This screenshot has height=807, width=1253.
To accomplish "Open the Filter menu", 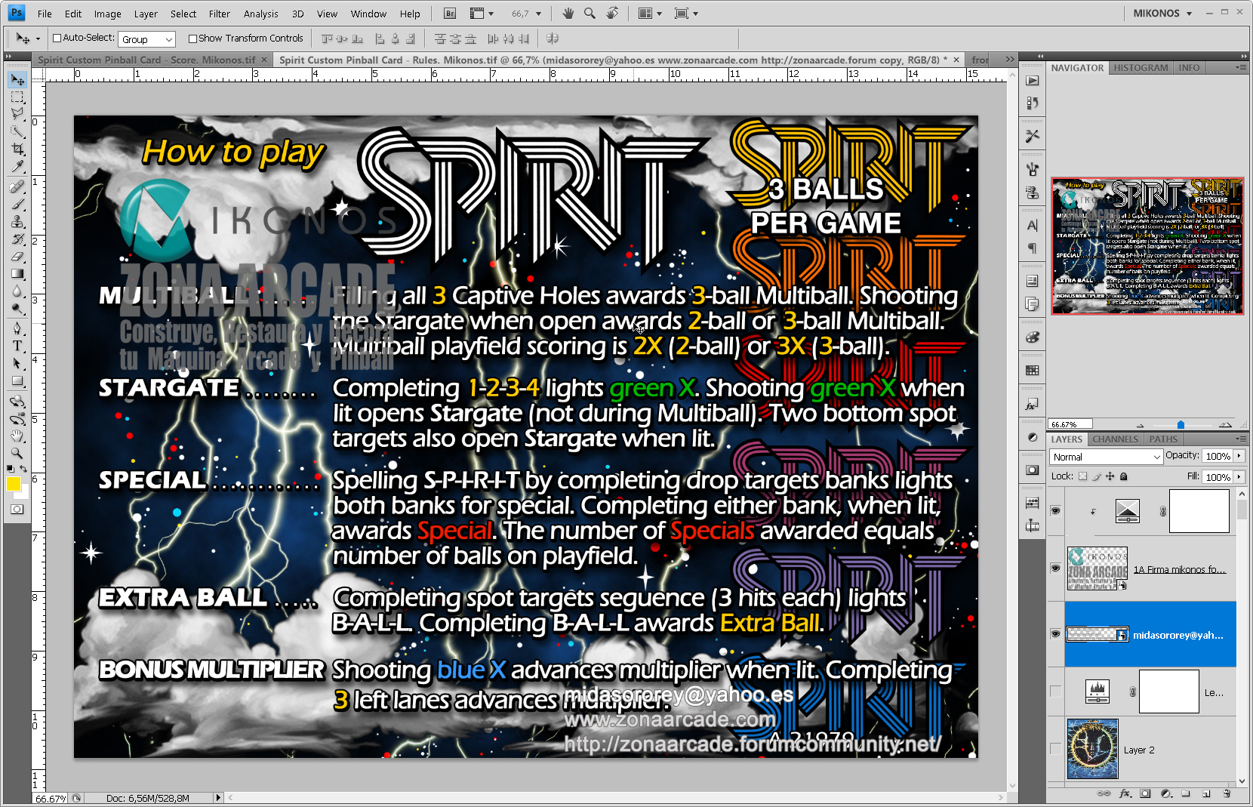I will tap(219, 14).
